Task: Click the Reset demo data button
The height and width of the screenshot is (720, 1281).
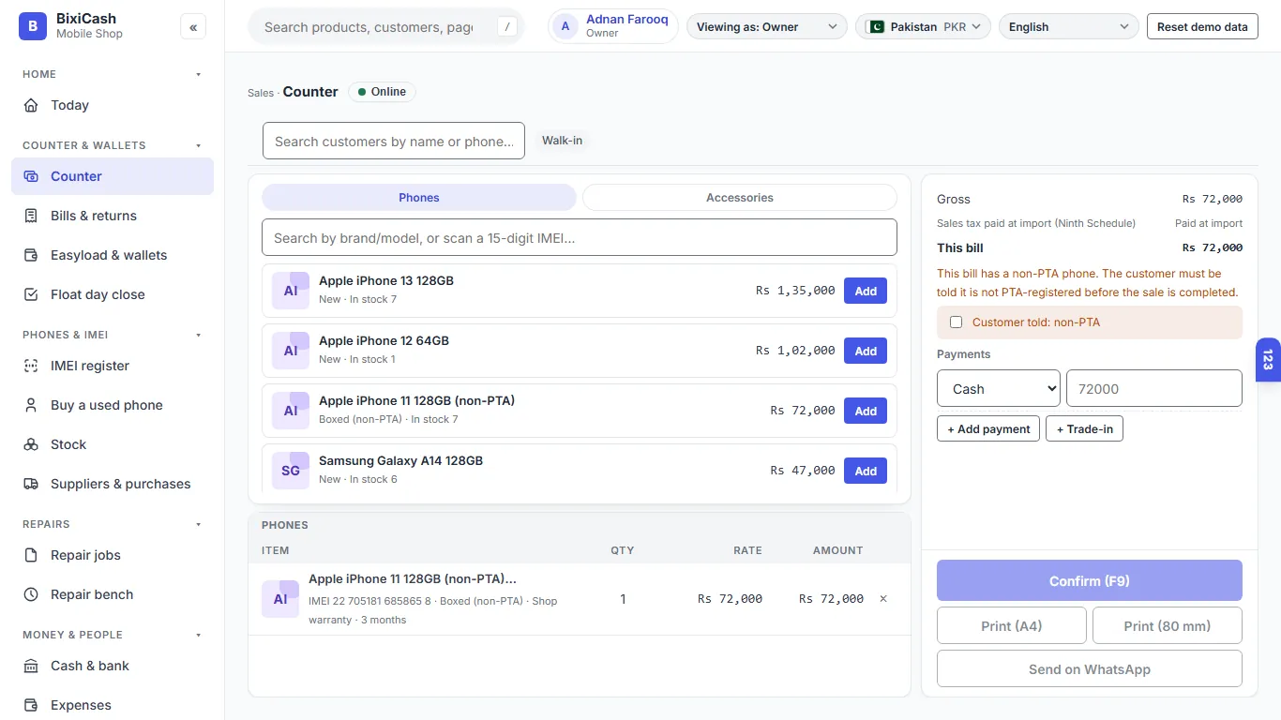Action: 1202,27
